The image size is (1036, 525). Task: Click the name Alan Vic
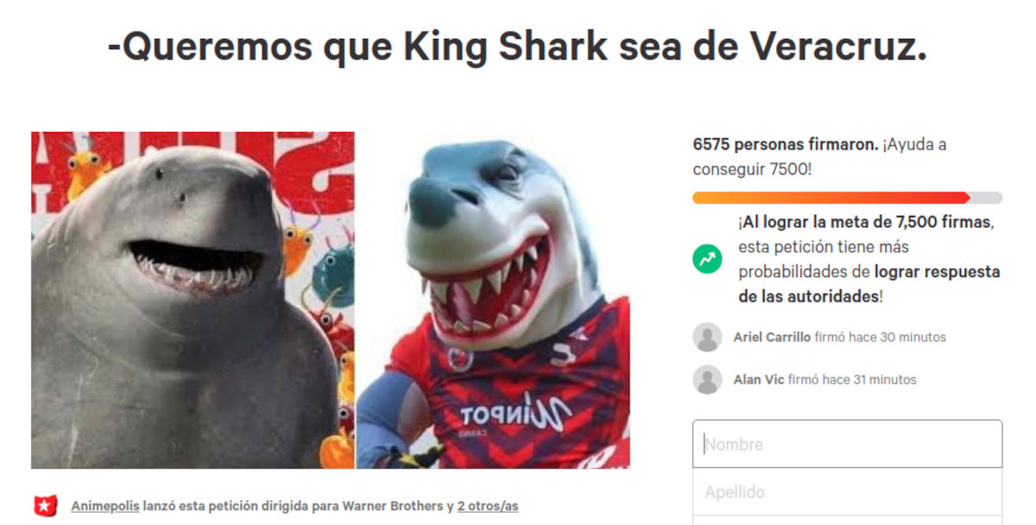point(759,379)
